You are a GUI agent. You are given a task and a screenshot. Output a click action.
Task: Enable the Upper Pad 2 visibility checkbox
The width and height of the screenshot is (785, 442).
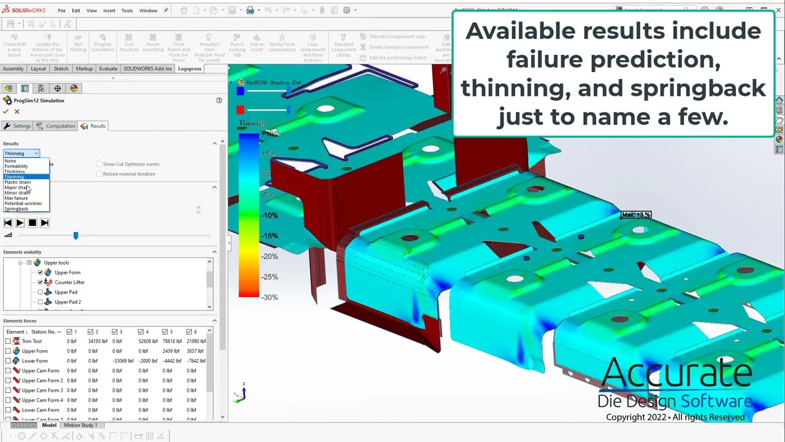coord(40,302)
